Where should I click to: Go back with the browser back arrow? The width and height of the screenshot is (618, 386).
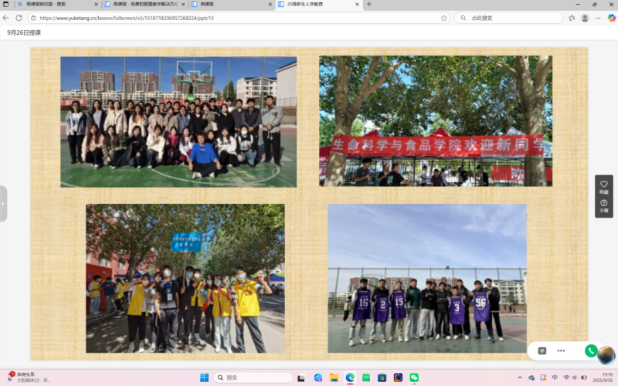point(6,18)
